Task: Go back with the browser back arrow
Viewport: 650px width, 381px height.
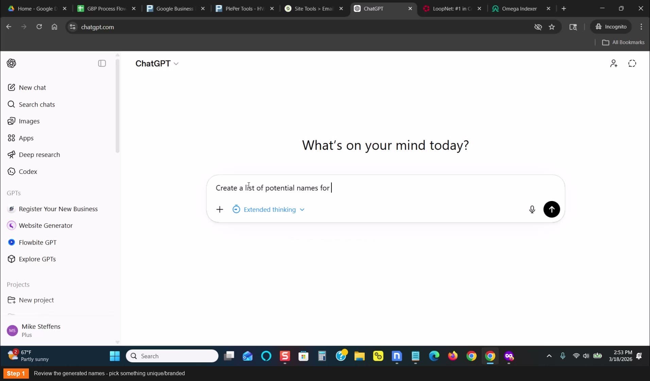Action: point(9,27)
